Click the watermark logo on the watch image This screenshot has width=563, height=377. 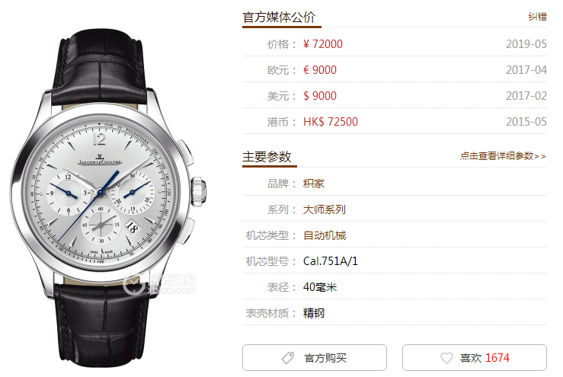click(x=159, y=284)
